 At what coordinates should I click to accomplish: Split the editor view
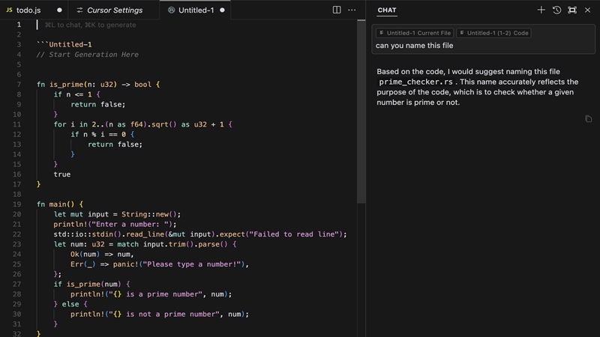(337, 10)
